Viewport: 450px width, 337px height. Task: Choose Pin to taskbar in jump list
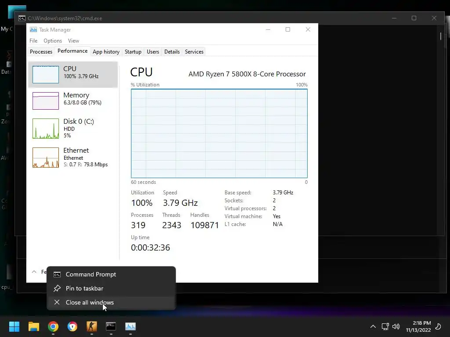click(x=111, y=288)
